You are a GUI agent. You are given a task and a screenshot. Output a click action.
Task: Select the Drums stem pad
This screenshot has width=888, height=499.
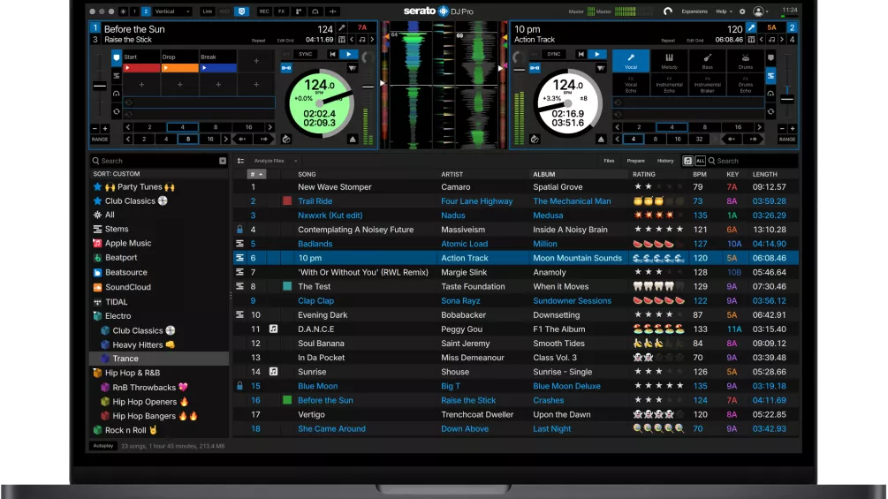pyautogui.click(x=745, y=61)
